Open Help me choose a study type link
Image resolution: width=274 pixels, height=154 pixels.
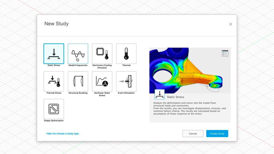point(63,133)
